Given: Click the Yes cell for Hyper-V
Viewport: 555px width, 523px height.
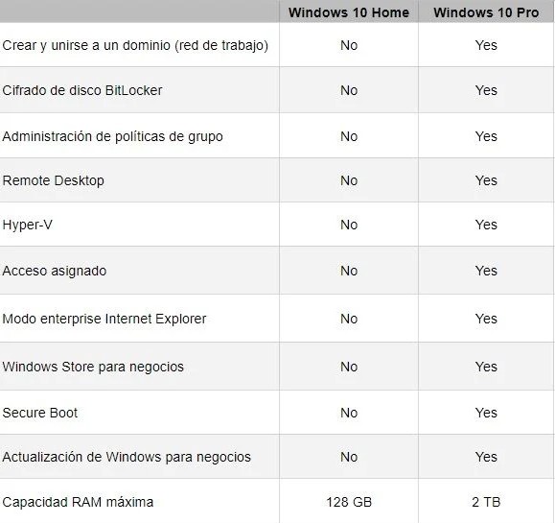Looking at the screenshot, I should pyautogui.click(x=486, y=225).
